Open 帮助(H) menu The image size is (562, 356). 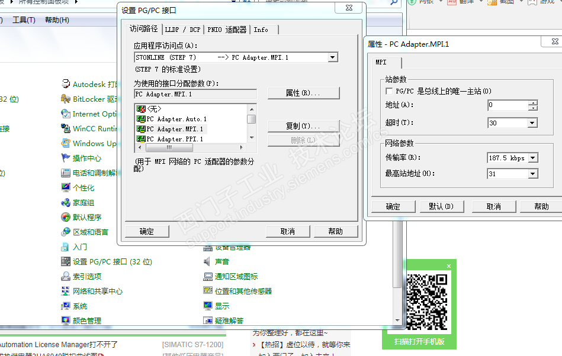pos(57,20)
